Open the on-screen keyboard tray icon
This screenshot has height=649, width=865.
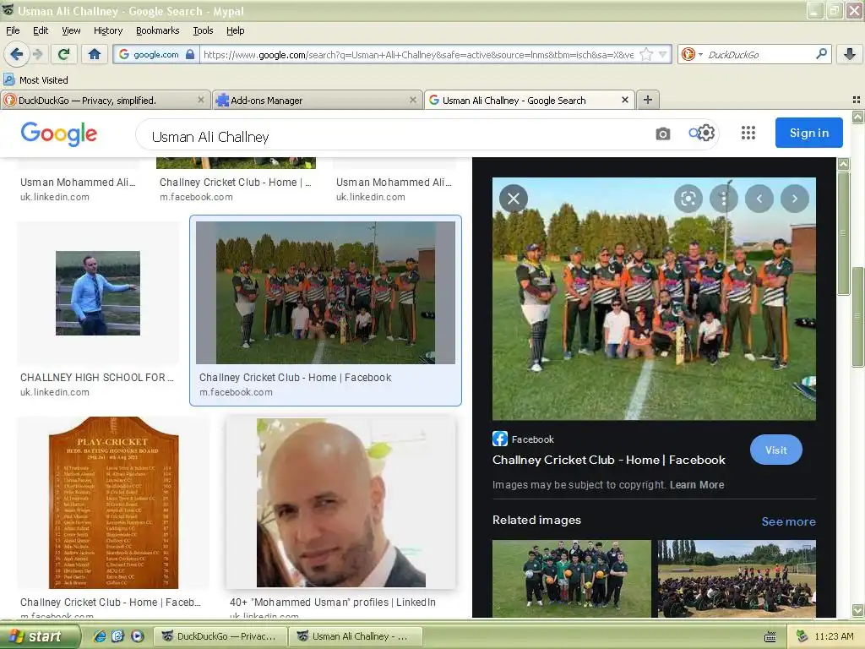pos(770,637)
